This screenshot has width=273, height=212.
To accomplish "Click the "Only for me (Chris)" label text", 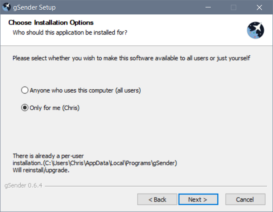I will [x=55, y=108].
